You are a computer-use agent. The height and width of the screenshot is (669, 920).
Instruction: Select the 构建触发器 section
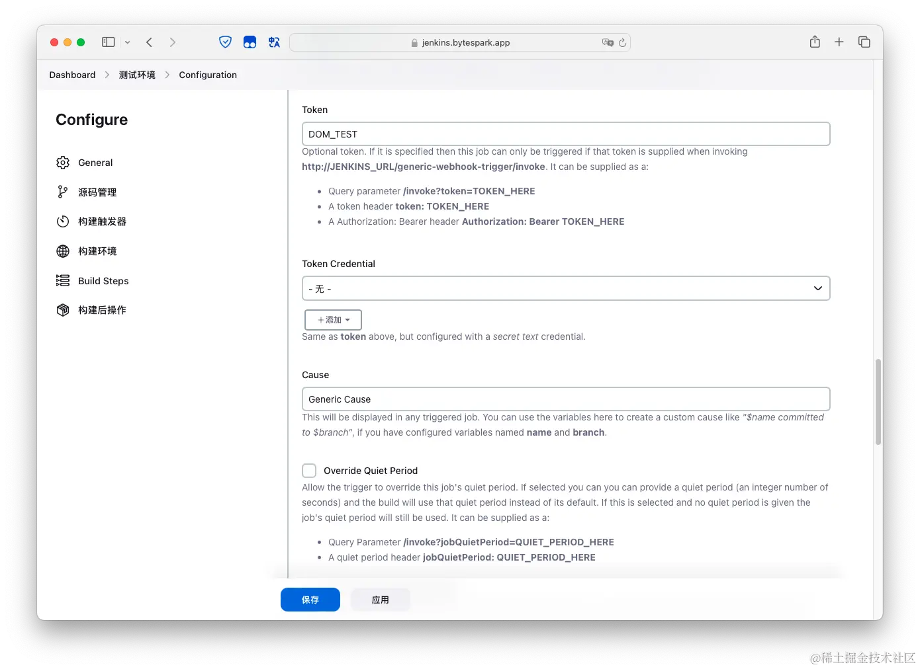click(x=102, y=221)
